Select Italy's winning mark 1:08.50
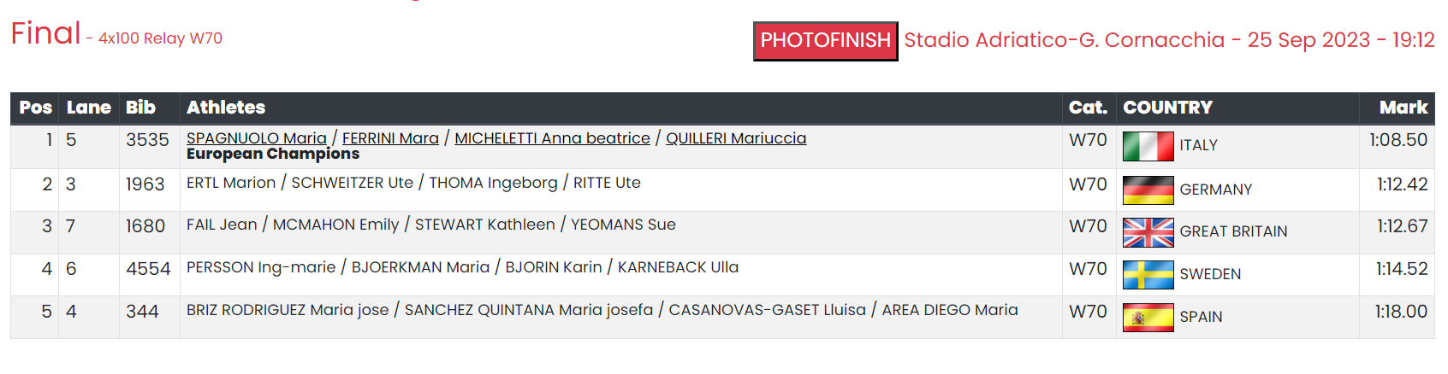1448x374 pixels. (x=1398, y=140)
